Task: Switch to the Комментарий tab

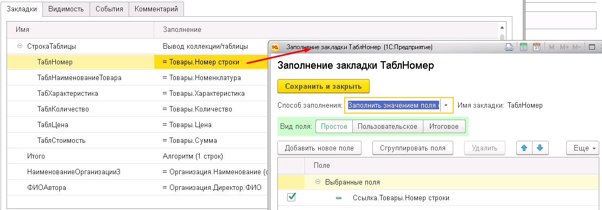Action: [x=156, y=9]
